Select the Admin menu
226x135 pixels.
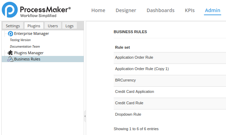[x=213, y=10]
